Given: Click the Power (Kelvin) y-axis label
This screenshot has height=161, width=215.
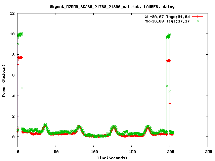Looking at the screenshot, I should [4, 80].
